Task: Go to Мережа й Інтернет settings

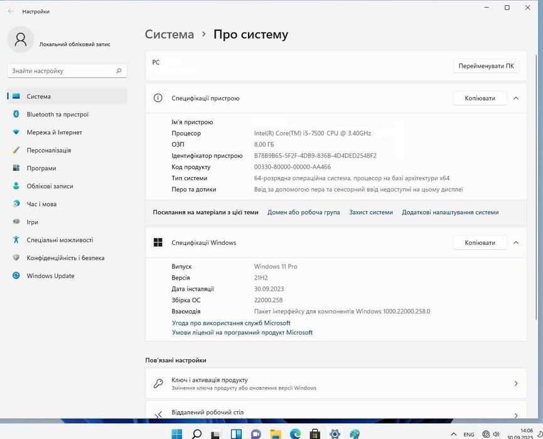Action: 67,133
